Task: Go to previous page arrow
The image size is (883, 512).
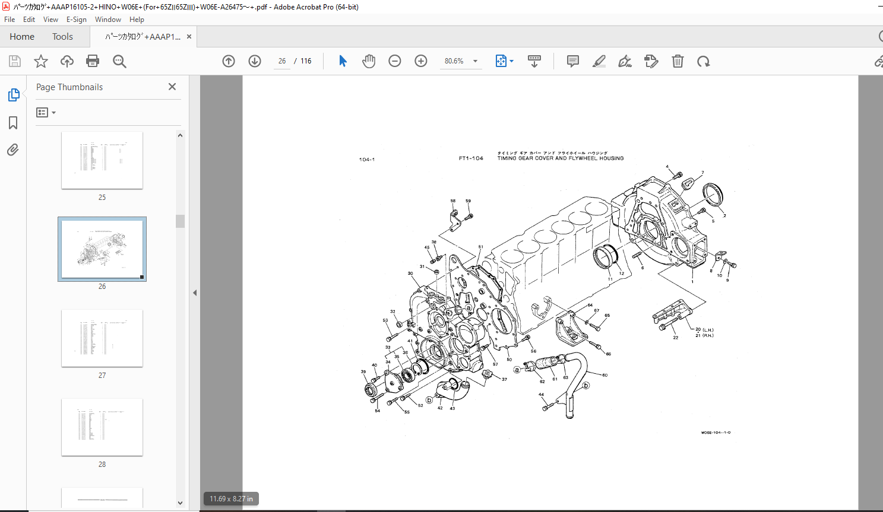Action: tap(229, 61)
